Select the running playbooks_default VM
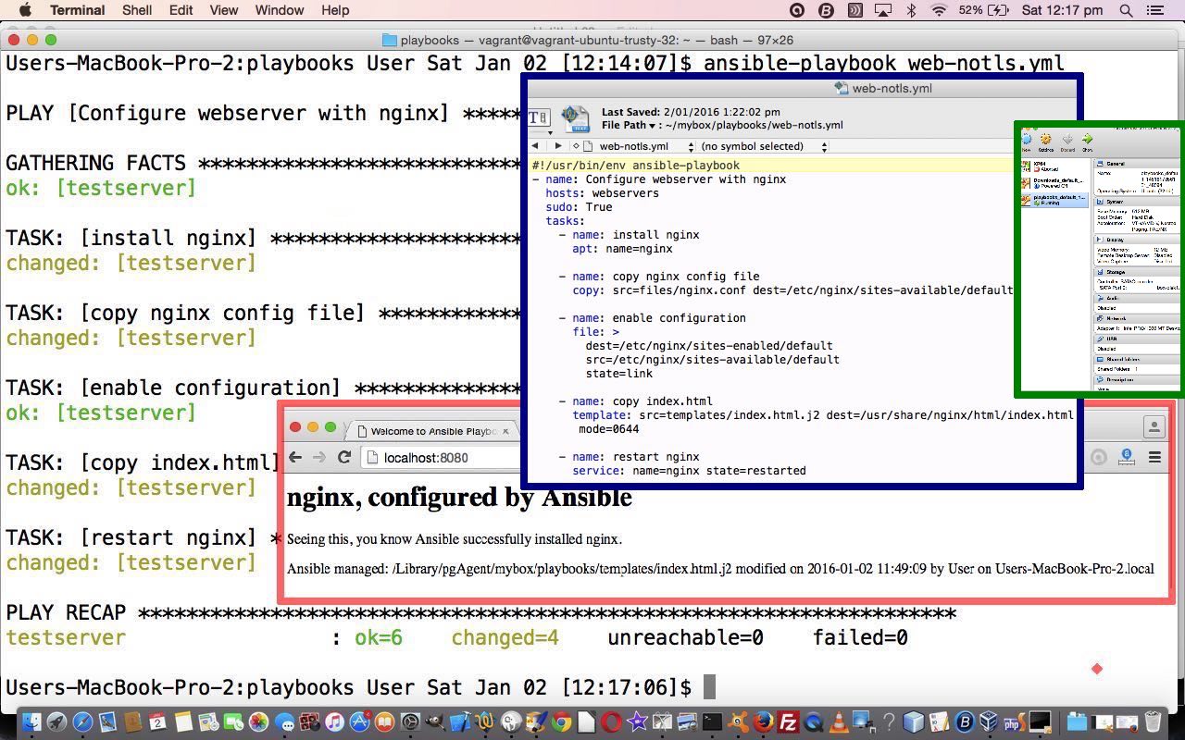Image resolution: width=1185 pixels, height=740 pixels. 1054,199
